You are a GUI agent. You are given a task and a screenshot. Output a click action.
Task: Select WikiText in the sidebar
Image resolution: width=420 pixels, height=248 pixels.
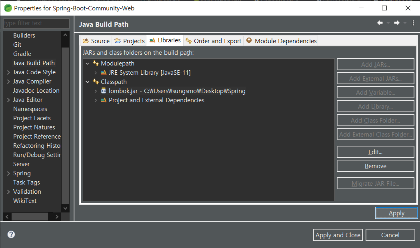(x=25, y=200)
